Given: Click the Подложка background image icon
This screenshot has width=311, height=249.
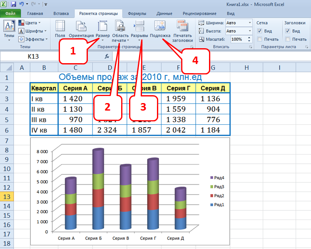Looking at the screenshot, I should click(x=160, y=27).
